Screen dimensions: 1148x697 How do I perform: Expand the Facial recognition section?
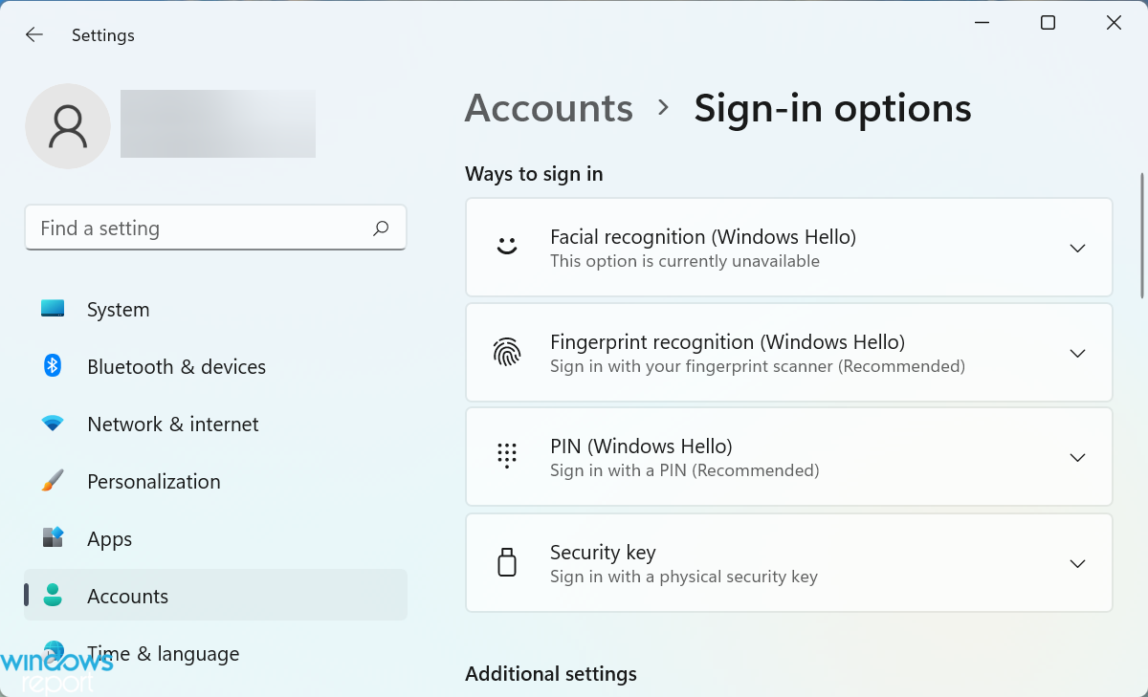[1077, 247]
